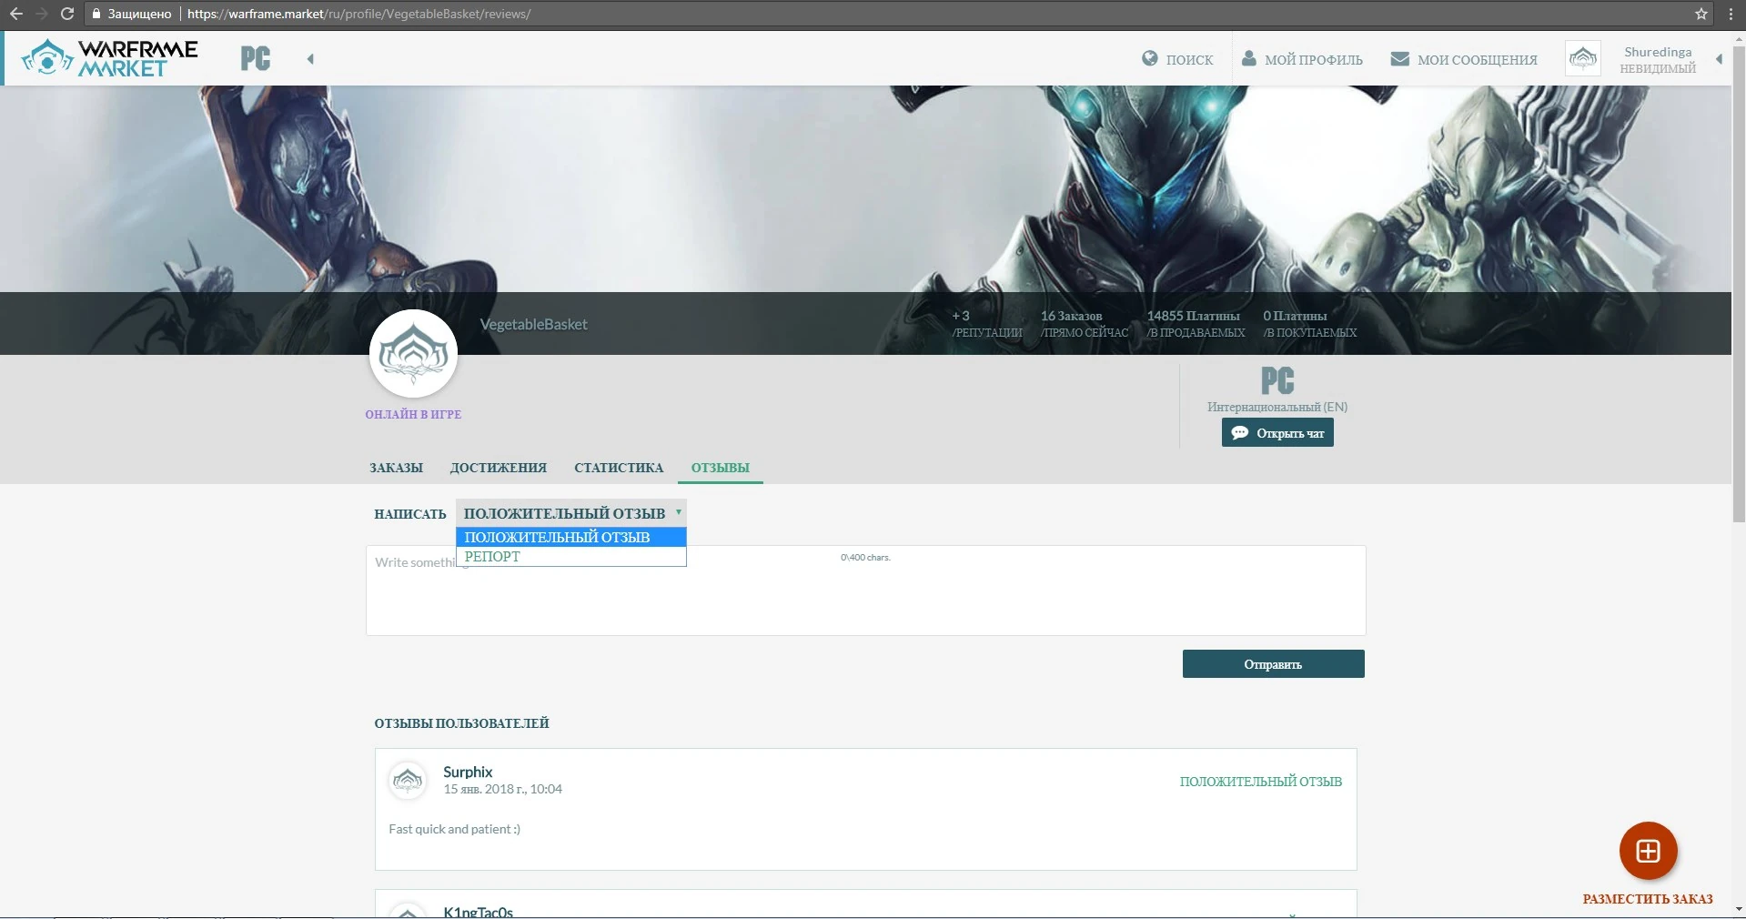Choose ПОЛОЖИТЕЛЬНЫЙ ОТЗЫВ option in list
The width and height of the screenshot is (1746, 919).
(571, 537)
